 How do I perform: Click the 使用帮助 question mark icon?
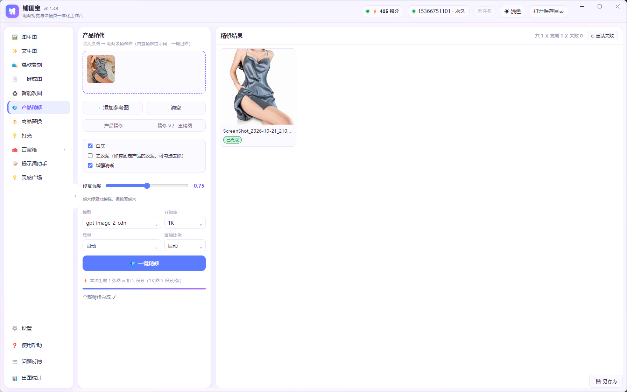tap(15, 345)
